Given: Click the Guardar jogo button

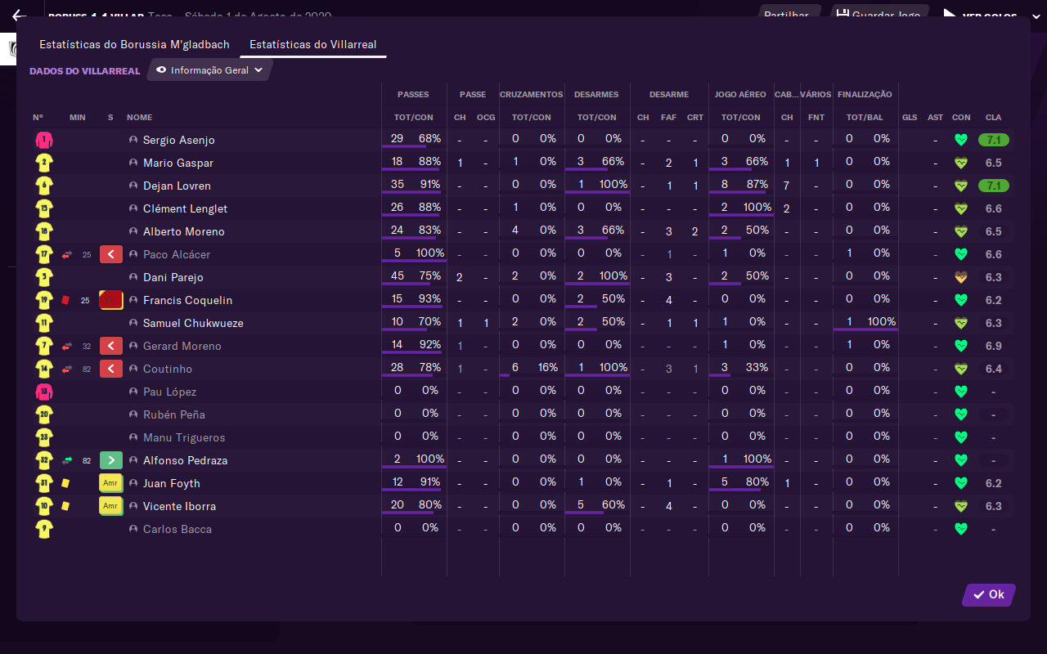Looking at the screenshot, I should [x=878, y=15].
